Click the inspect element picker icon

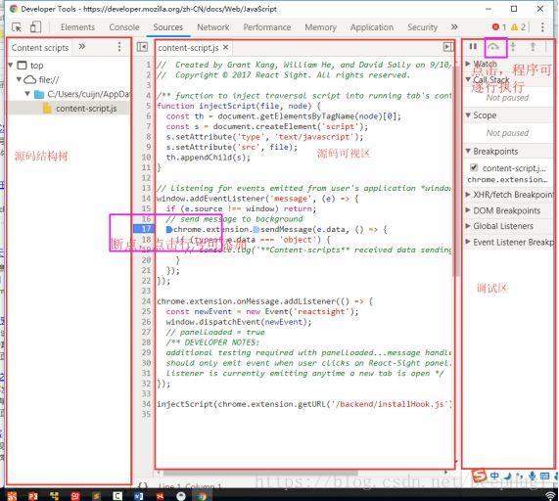17,27
